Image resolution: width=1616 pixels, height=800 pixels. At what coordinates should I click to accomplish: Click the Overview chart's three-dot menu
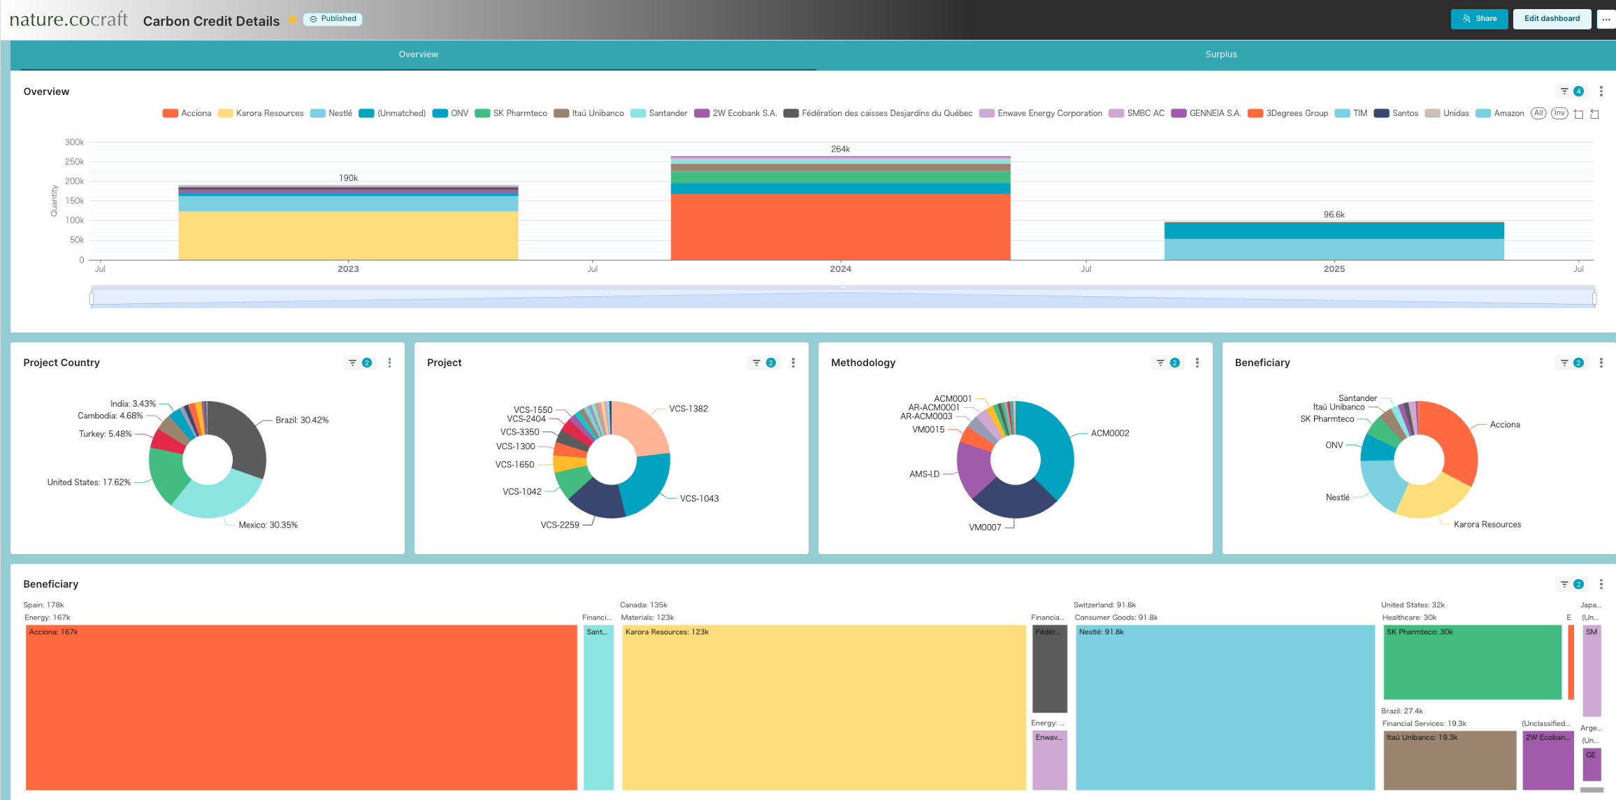(1601, 92)
